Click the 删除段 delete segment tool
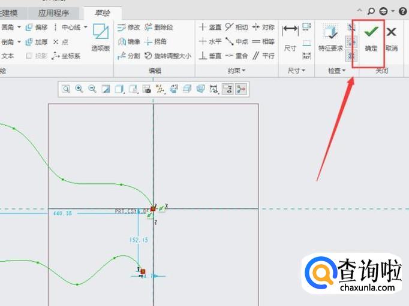This screenshot has width=409, height=306. pyautogui.click(x=159, y=27)
